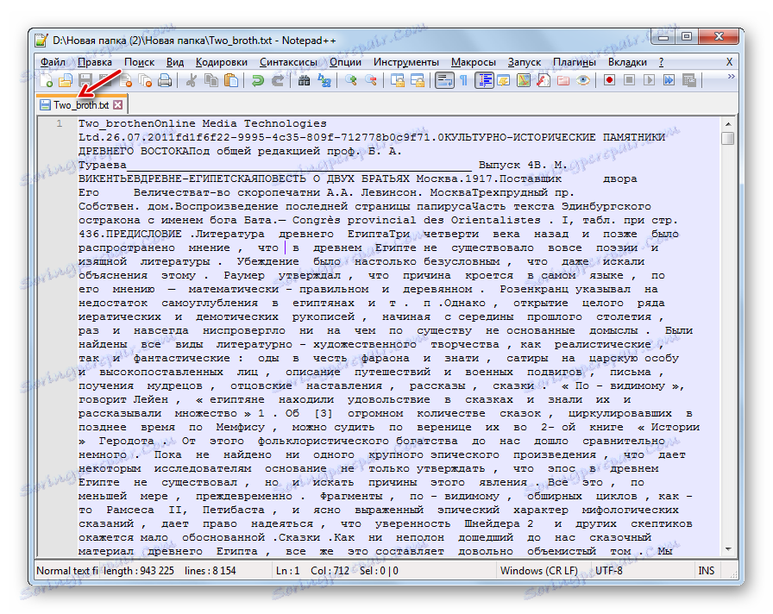Open the Плагины menu

[x=575, y=62]
